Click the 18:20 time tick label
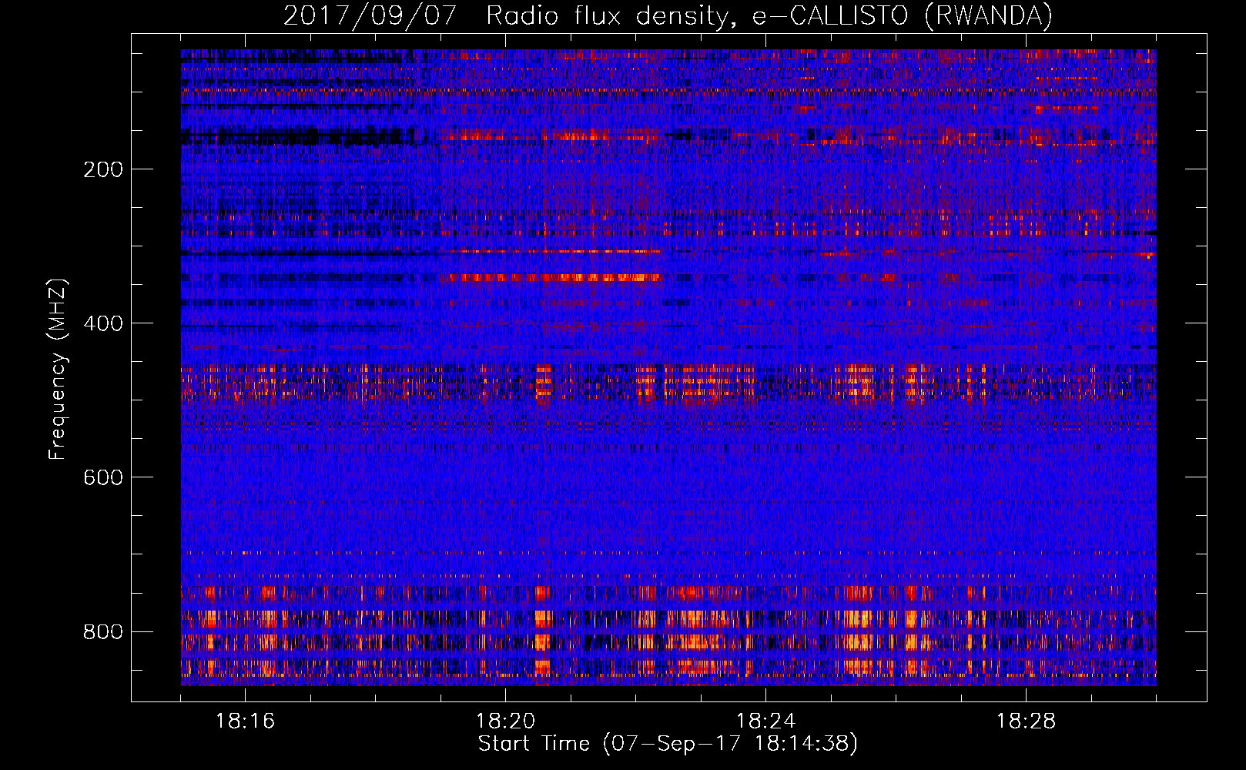Image resolution: width=1246 pixels, height=770 pixels. pyautogui.click(x=505, y=721)
